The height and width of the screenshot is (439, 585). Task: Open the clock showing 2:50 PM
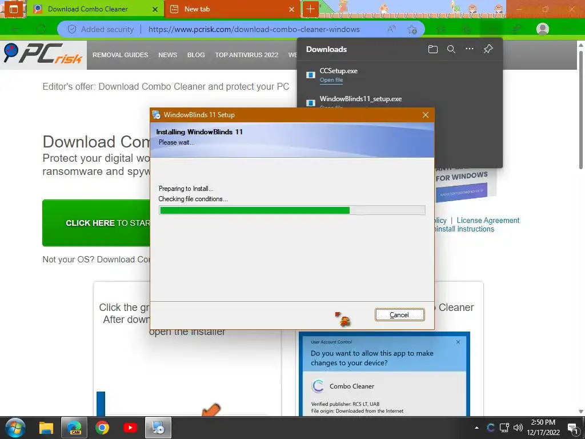(543, 428)
